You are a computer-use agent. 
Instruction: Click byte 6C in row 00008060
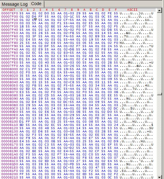click(x=59, y=89)
